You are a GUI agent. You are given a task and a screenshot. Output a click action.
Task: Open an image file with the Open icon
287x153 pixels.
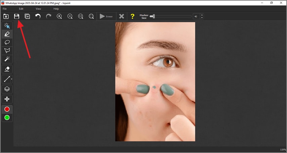click(6, 16)
